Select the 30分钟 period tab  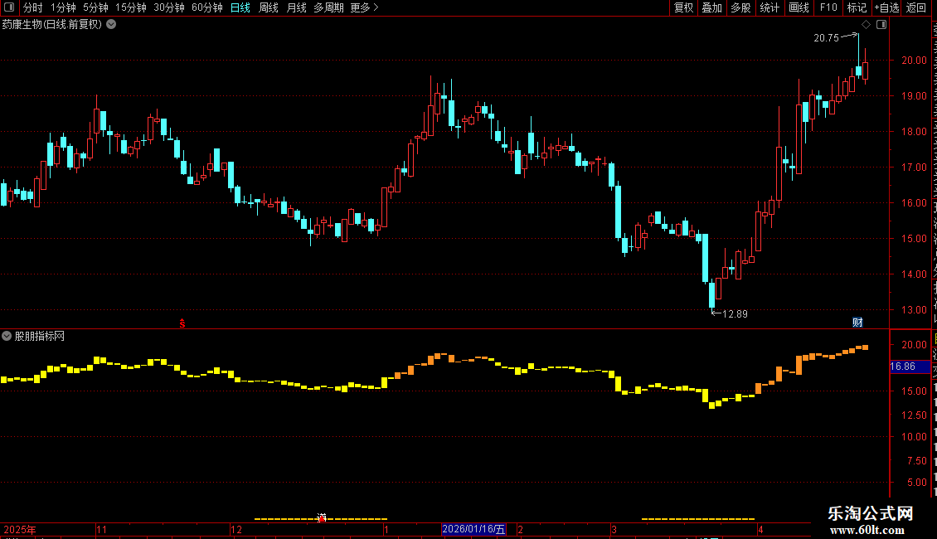tap(169, 7)
